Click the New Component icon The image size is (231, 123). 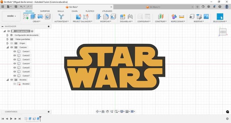pyautogui.click(x=122, y=16)
